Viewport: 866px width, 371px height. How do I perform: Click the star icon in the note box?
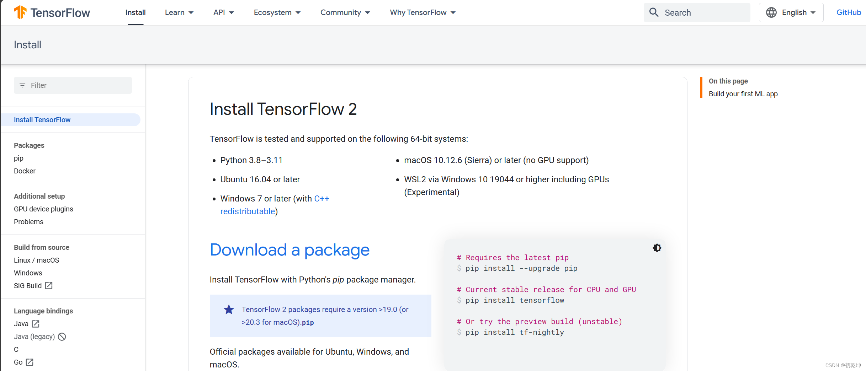229,309
